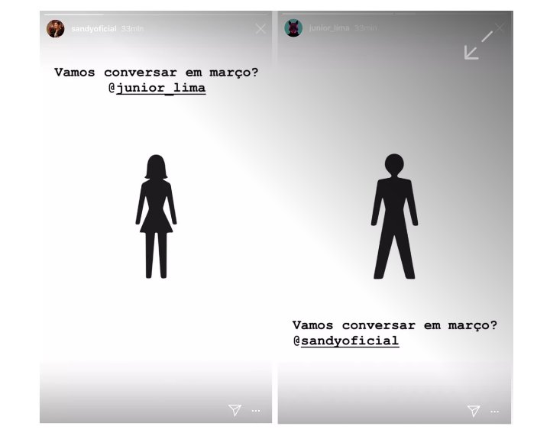Tap the female silhouette figure
This screenshot has height=436, width=550.
(156, 216)
